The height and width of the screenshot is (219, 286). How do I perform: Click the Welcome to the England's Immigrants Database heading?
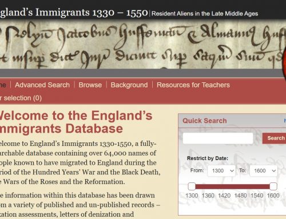pyautogui.click(x=76, y=122)
